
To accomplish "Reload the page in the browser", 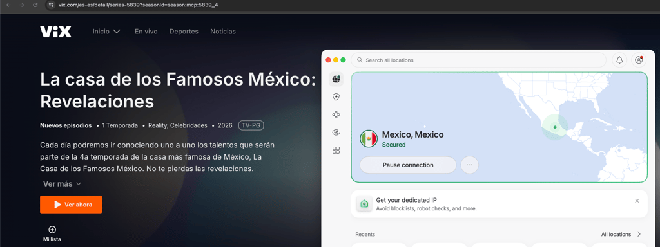I will click(35, 5).
